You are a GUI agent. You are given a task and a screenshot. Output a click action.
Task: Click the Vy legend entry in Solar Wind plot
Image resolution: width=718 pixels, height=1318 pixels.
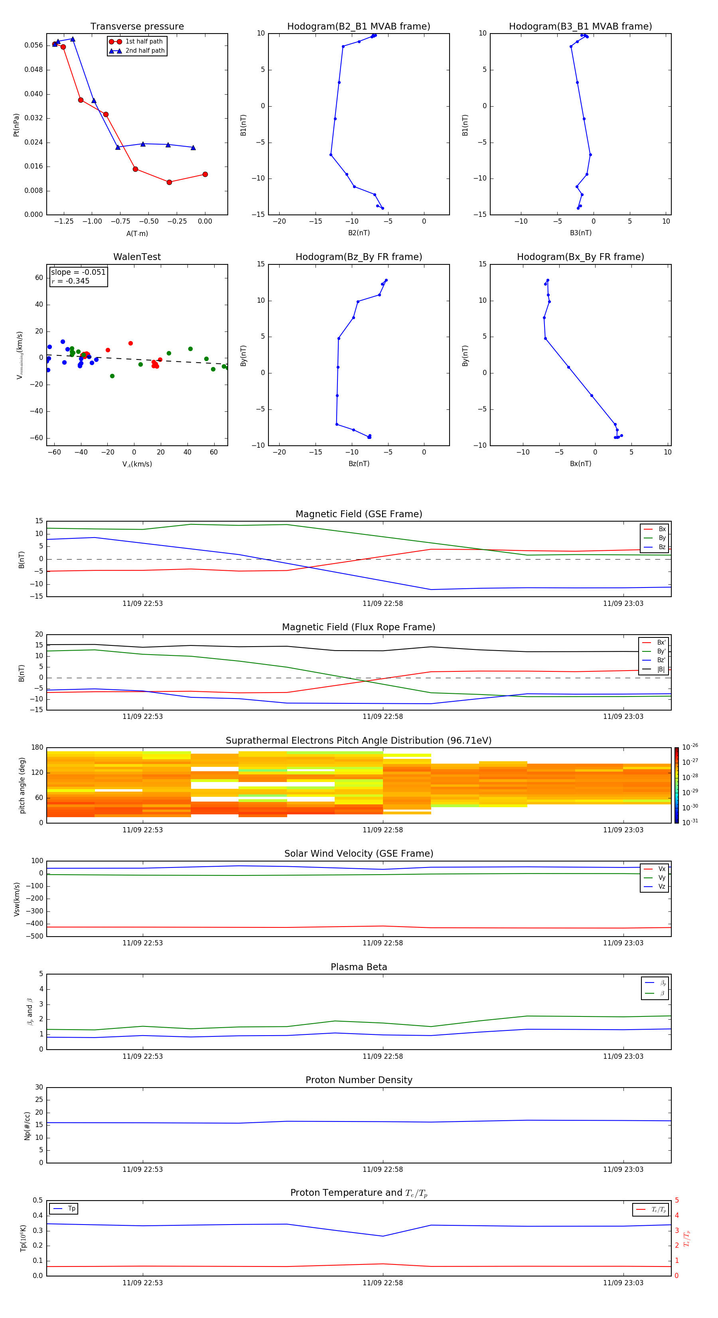(655, 878)
